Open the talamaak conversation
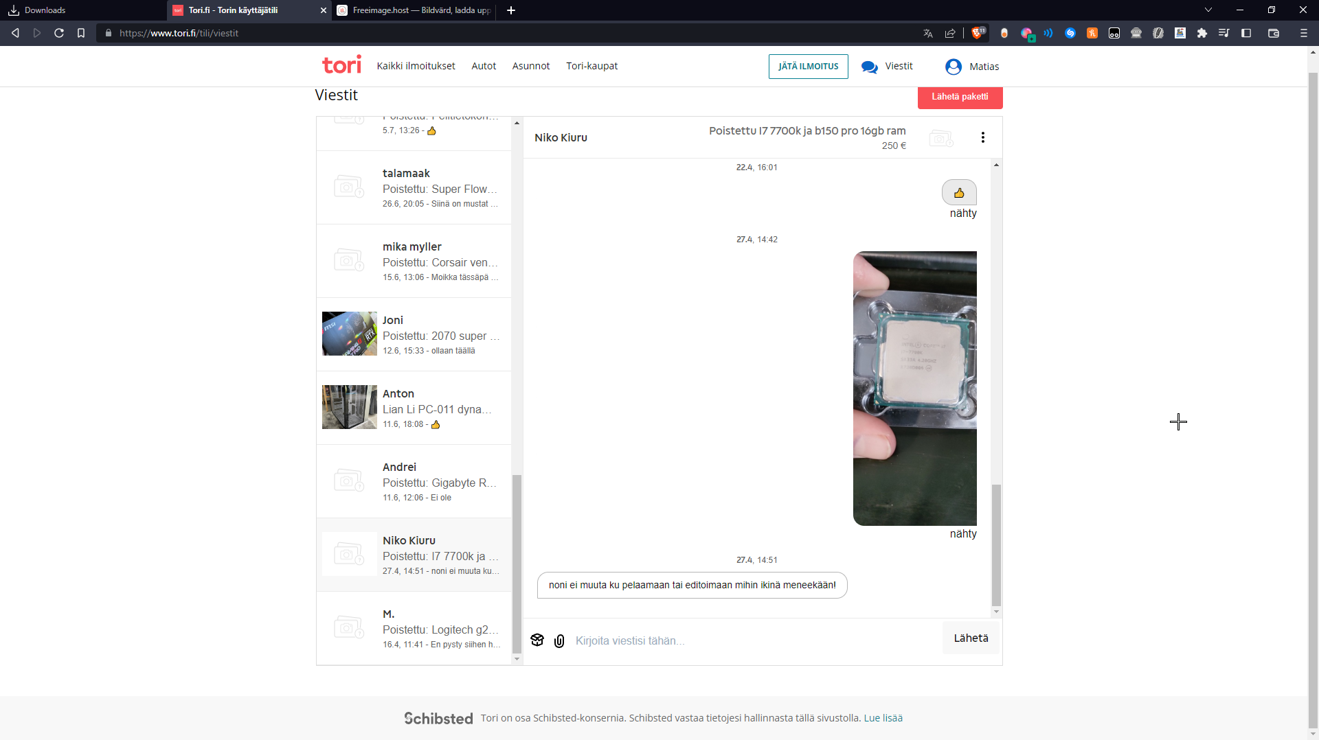This screenshot has width=1319, height=740. coord(414,187)
